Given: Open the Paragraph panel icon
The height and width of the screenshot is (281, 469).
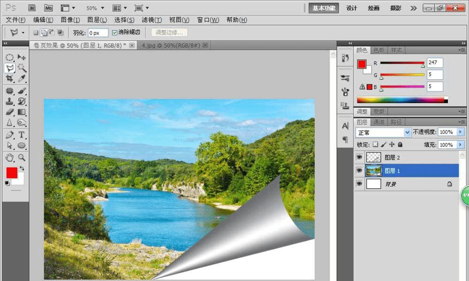Looking at the screenshot, I should (345, 139).
